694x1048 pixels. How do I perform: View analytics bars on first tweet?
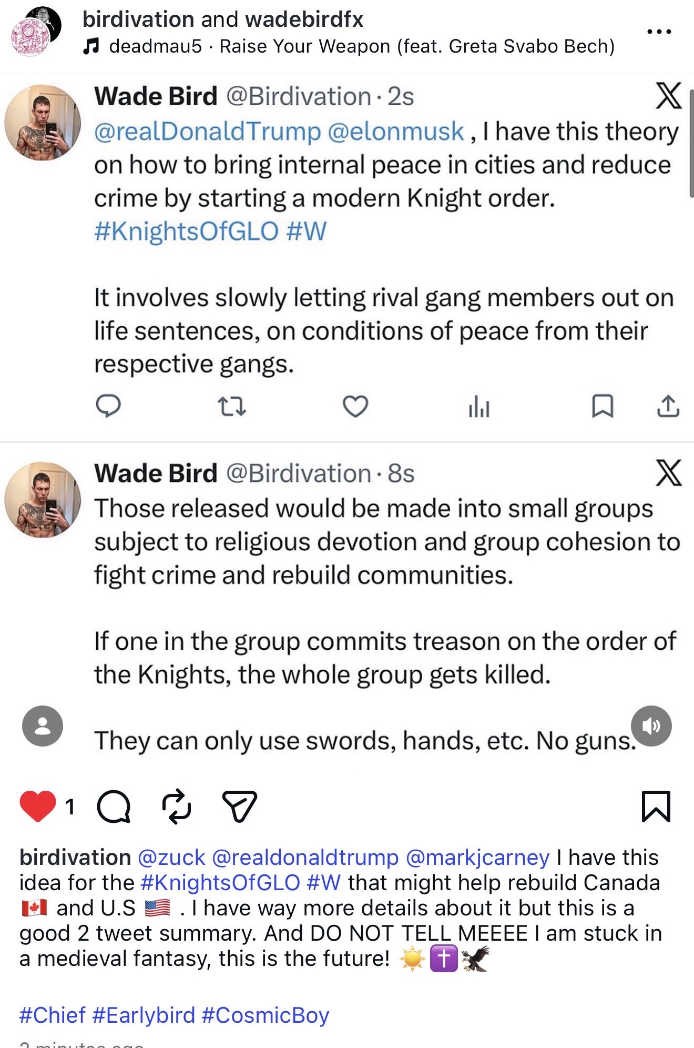click(x=479, y=407)
